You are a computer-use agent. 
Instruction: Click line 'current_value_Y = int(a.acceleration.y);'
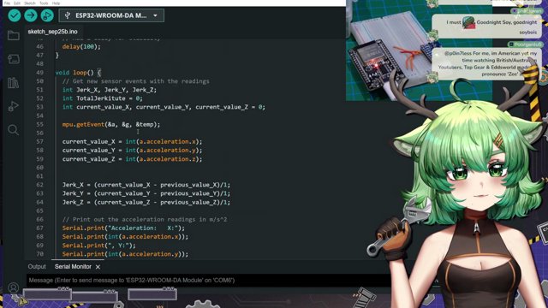point(132,151)
